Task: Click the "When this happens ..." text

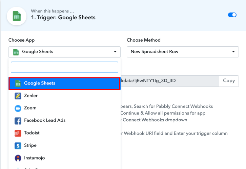Action: point(53,11)
